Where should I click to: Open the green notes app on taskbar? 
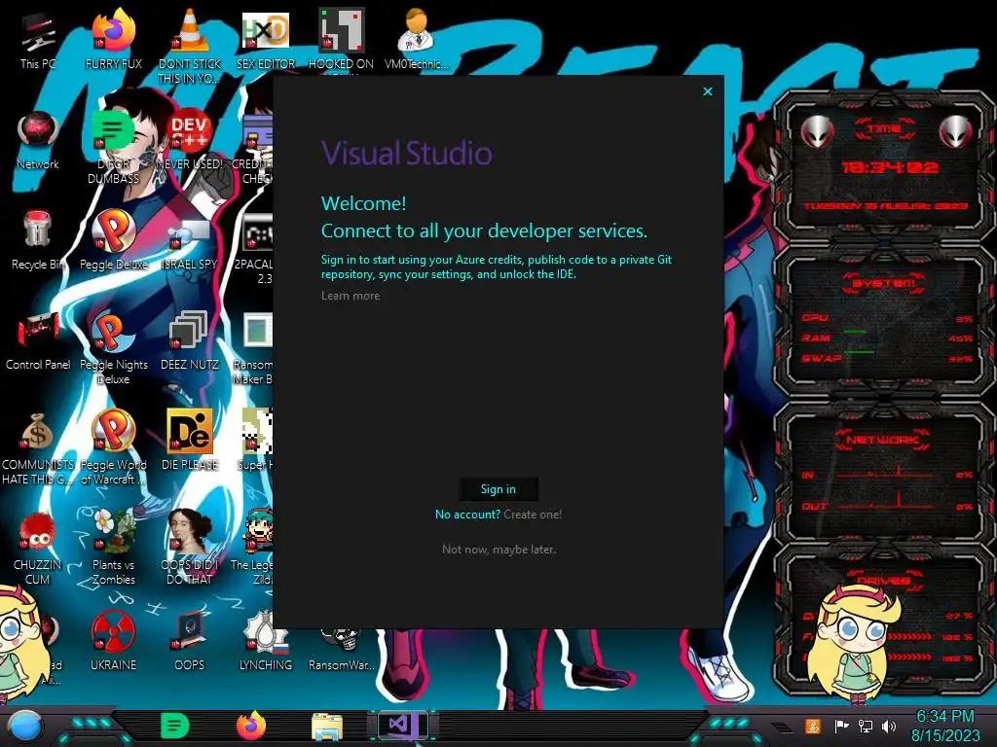point(175,726)
